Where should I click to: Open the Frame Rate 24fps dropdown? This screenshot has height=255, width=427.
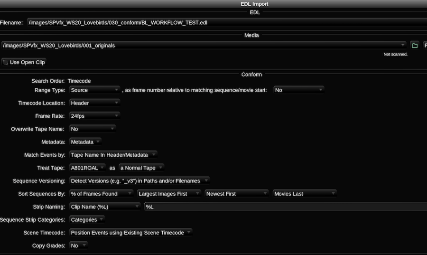point(94,115)
